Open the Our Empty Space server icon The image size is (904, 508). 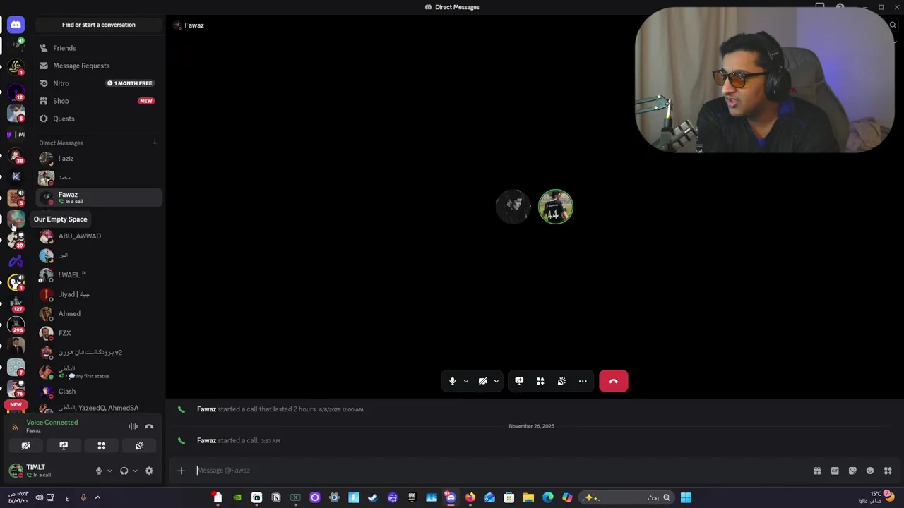[x=16, y=219]
